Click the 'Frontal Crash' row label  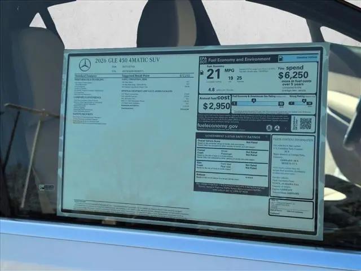pyautogui.click(x=201, y=151)
